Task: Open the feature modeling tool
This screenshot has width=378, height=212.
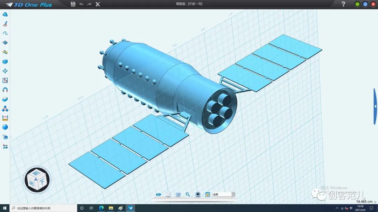Action: click(5, 43)
